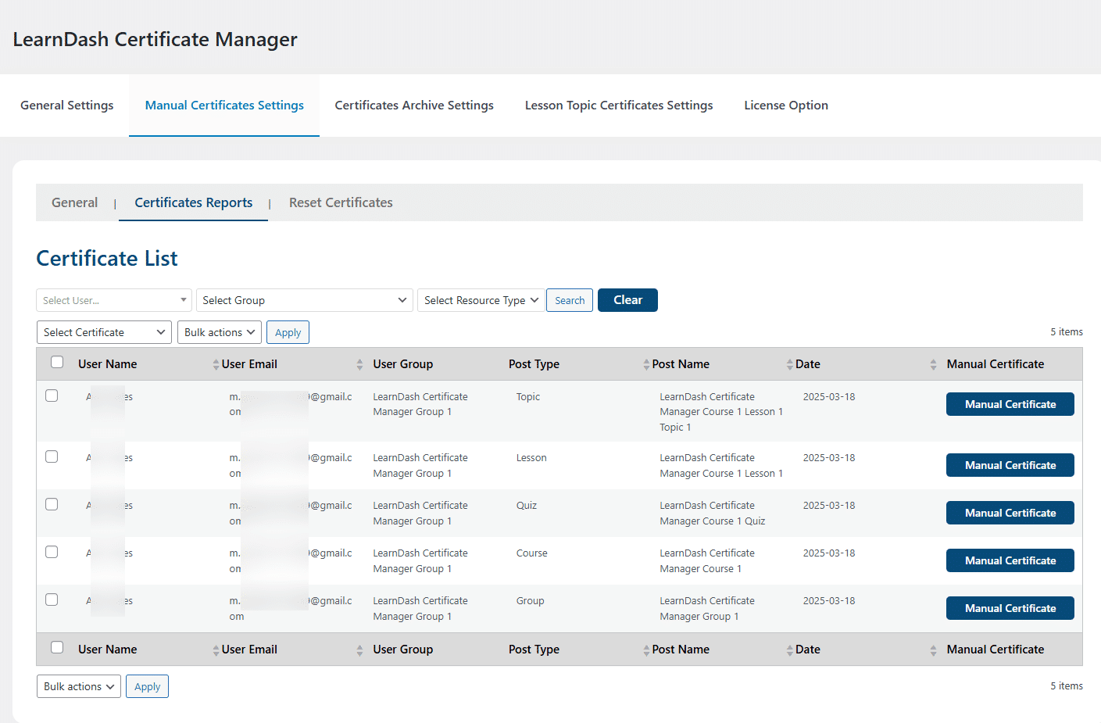Image resolution: width=1101 pixels, height=723 pixels.
Task: Tick the checkbox for the Quiz row
Action: pos(52,504)
